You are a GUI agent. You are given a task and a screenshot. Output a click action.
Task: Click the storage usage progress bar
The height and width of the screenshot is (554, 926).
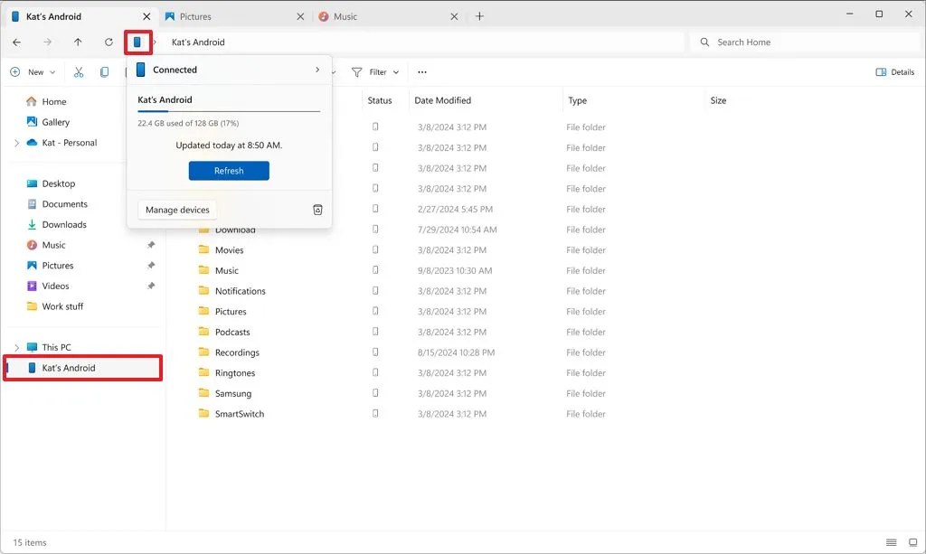[x=229, y=110]
